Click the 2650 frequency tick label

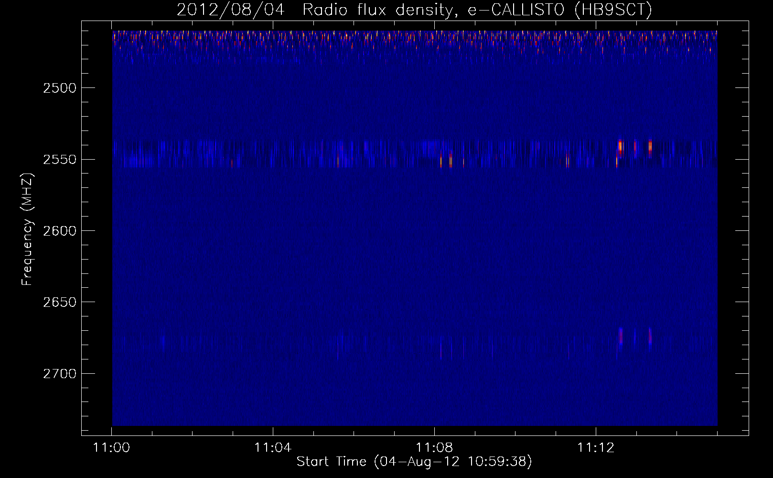coord(60,302)
